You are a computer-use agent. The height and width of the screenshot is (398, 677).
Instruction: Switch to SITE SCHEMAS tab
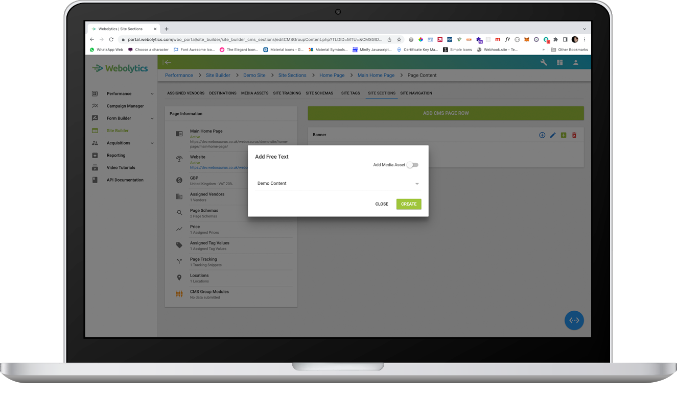coord(319,93)
